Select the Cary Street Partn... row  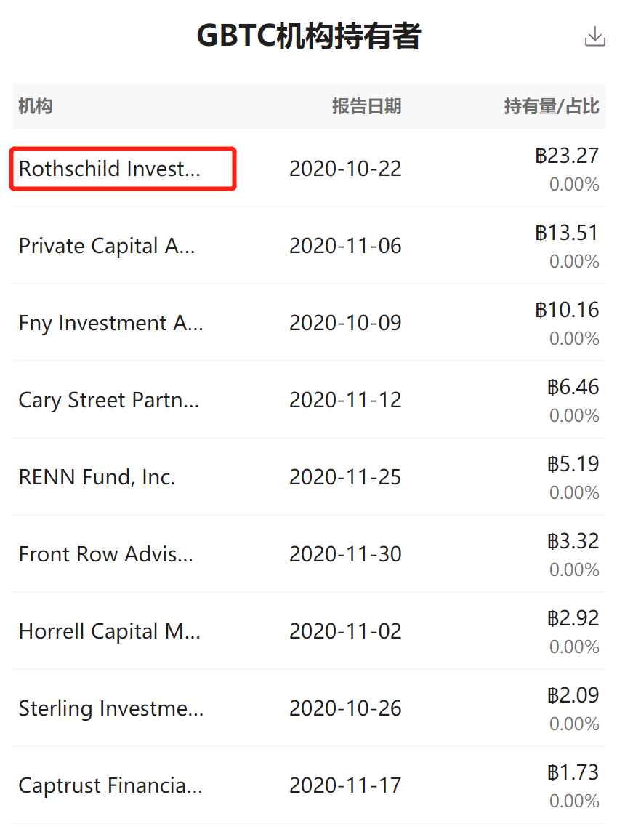coord(309,400)
